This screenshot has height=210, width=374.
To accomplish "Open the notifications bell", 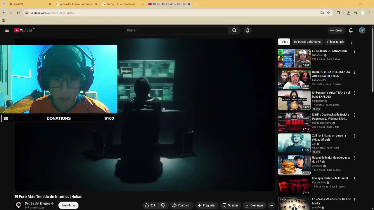I will [351, 30].
